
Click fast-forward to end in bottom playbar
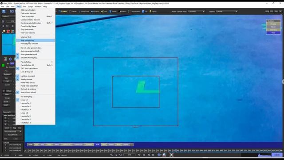153,155
